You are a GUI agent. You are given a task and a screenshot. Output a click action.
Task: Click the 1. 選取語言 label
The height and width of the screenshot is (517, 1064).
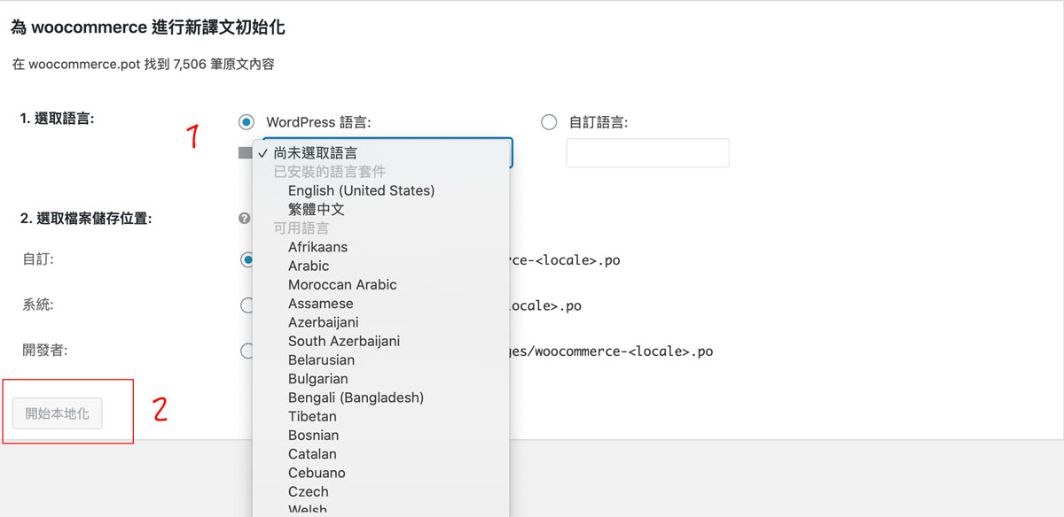point(57,119)
